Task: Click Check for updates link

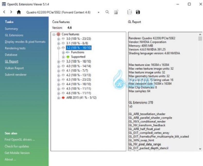Action: point(17,146)
